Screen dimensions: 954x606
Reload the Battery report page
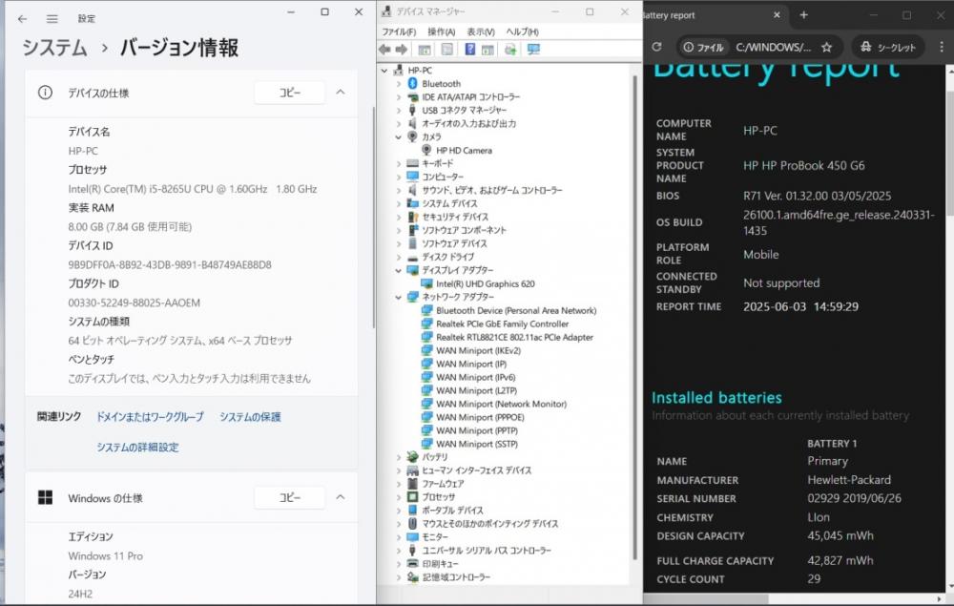(656, 47)
